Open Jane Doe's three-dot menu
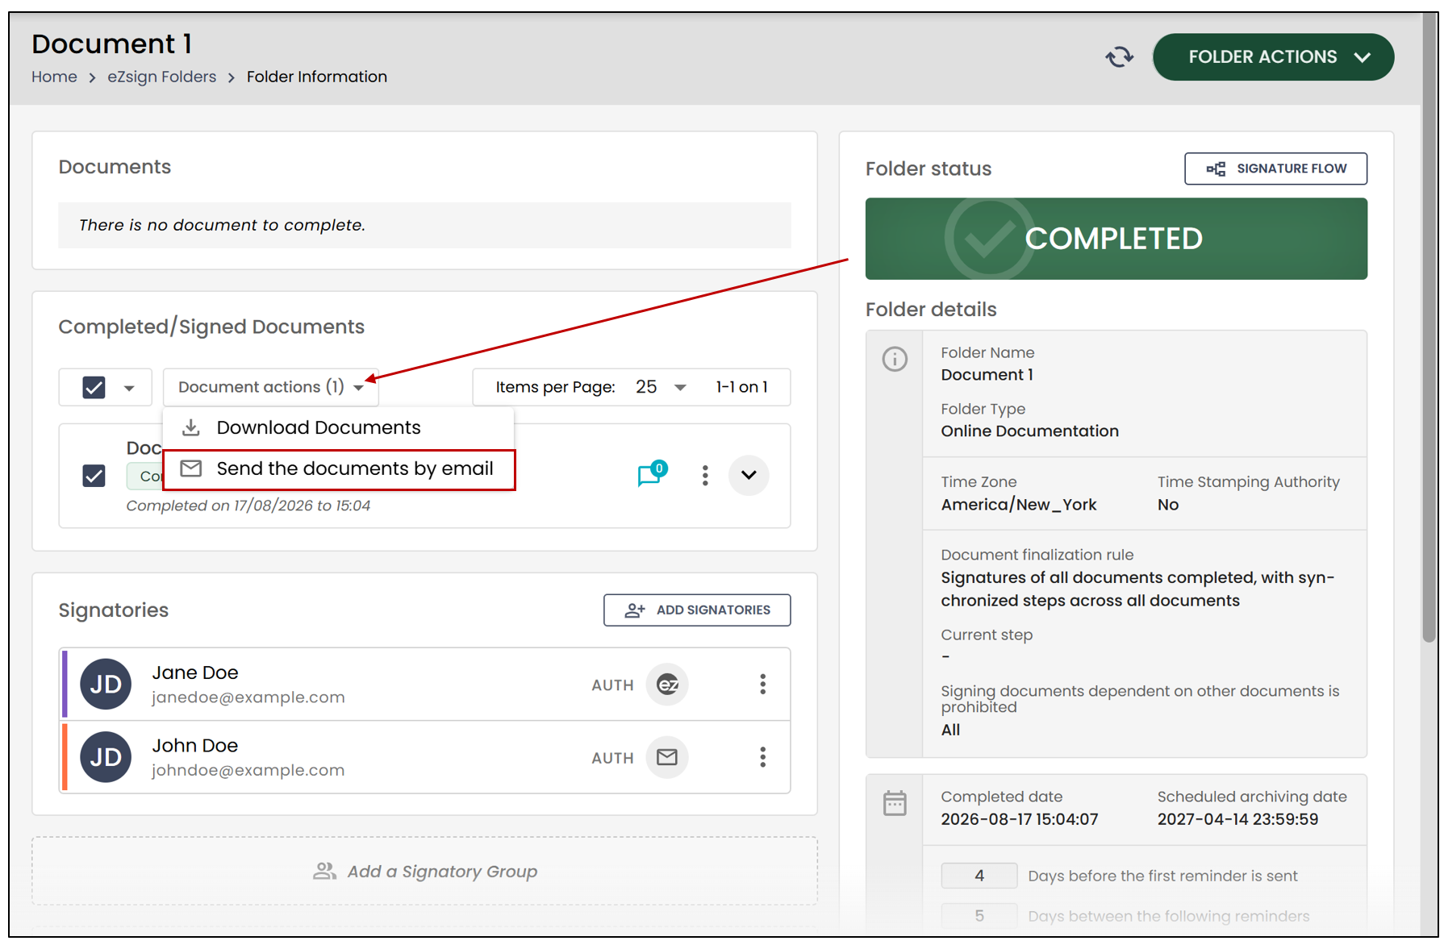1444x945 pixels. (762, 685)
